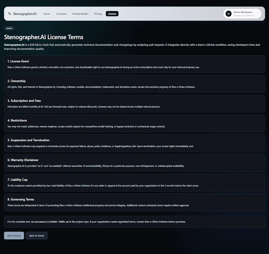Click the View Pricing button

click(14, 236)
